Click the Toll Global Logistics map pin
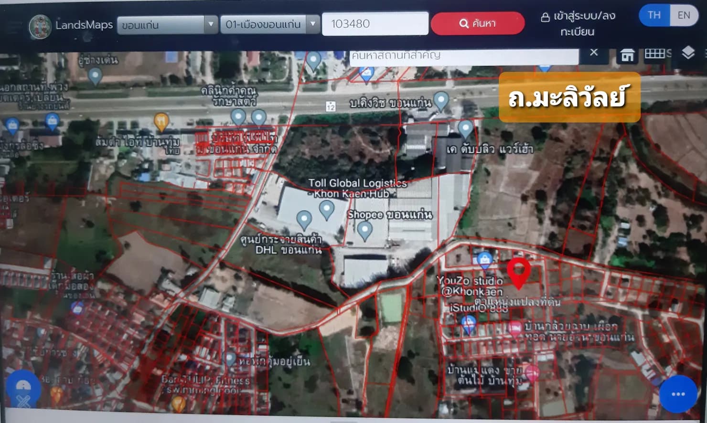The image size is (707, 423). (327, 210)
